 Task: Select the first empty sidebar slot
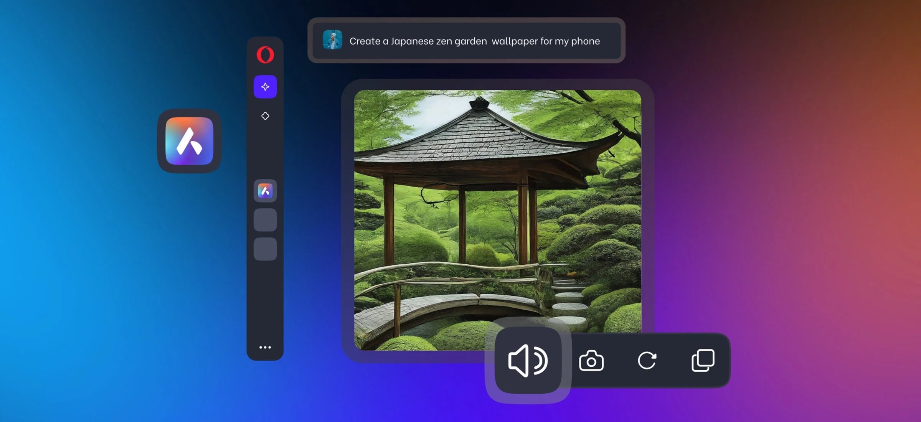(x=265, y=220)
